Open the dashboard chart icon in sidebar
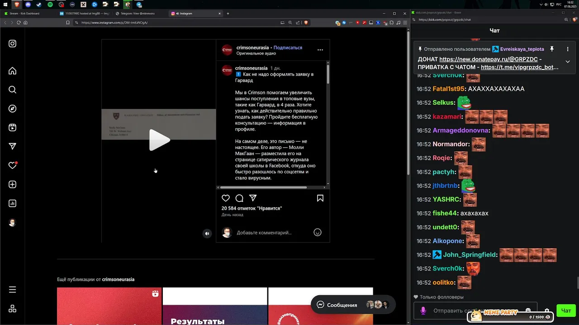The width and height of the screenshot is (579, 325). coord(13,204)
